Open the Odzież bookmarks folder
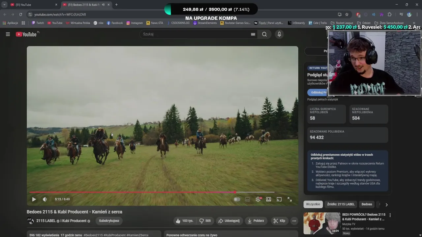Image resolution: width=422 pixels, height=237 pixels. (364, 23)
